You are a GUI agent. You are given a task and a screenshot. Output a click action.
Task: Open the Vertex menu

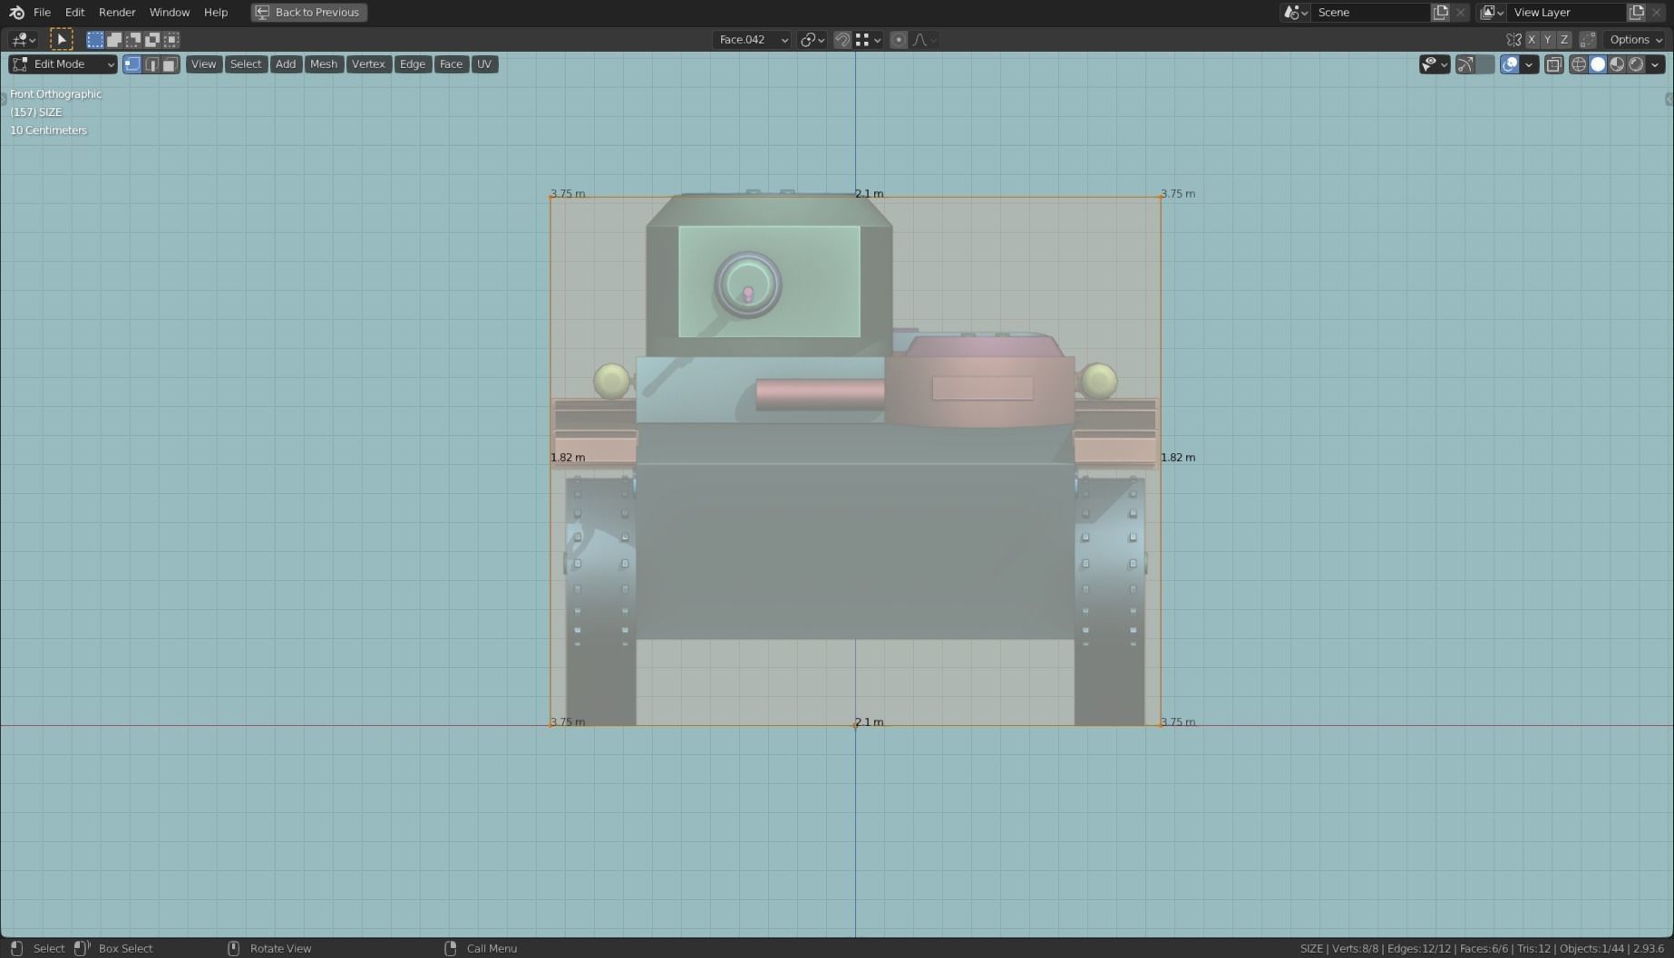pos(368,63)
